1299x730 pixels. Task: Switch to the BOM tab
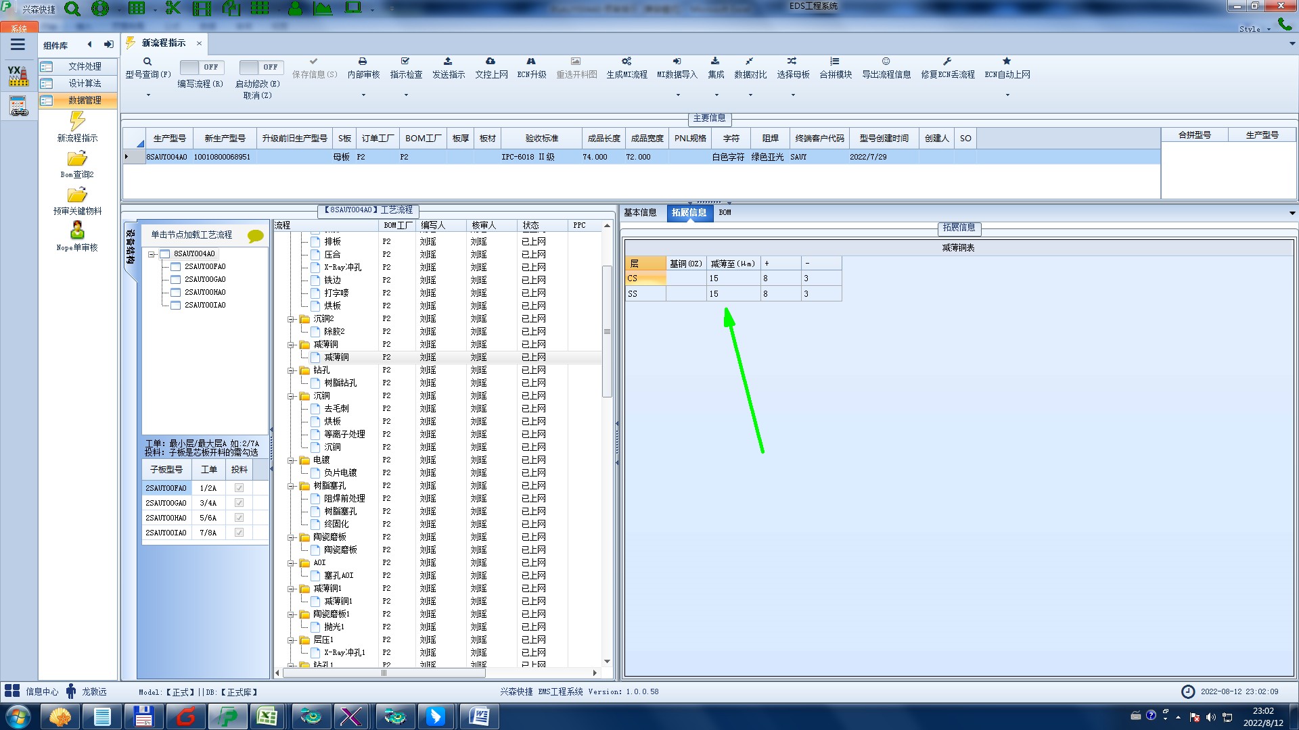[x=725, y=213]
